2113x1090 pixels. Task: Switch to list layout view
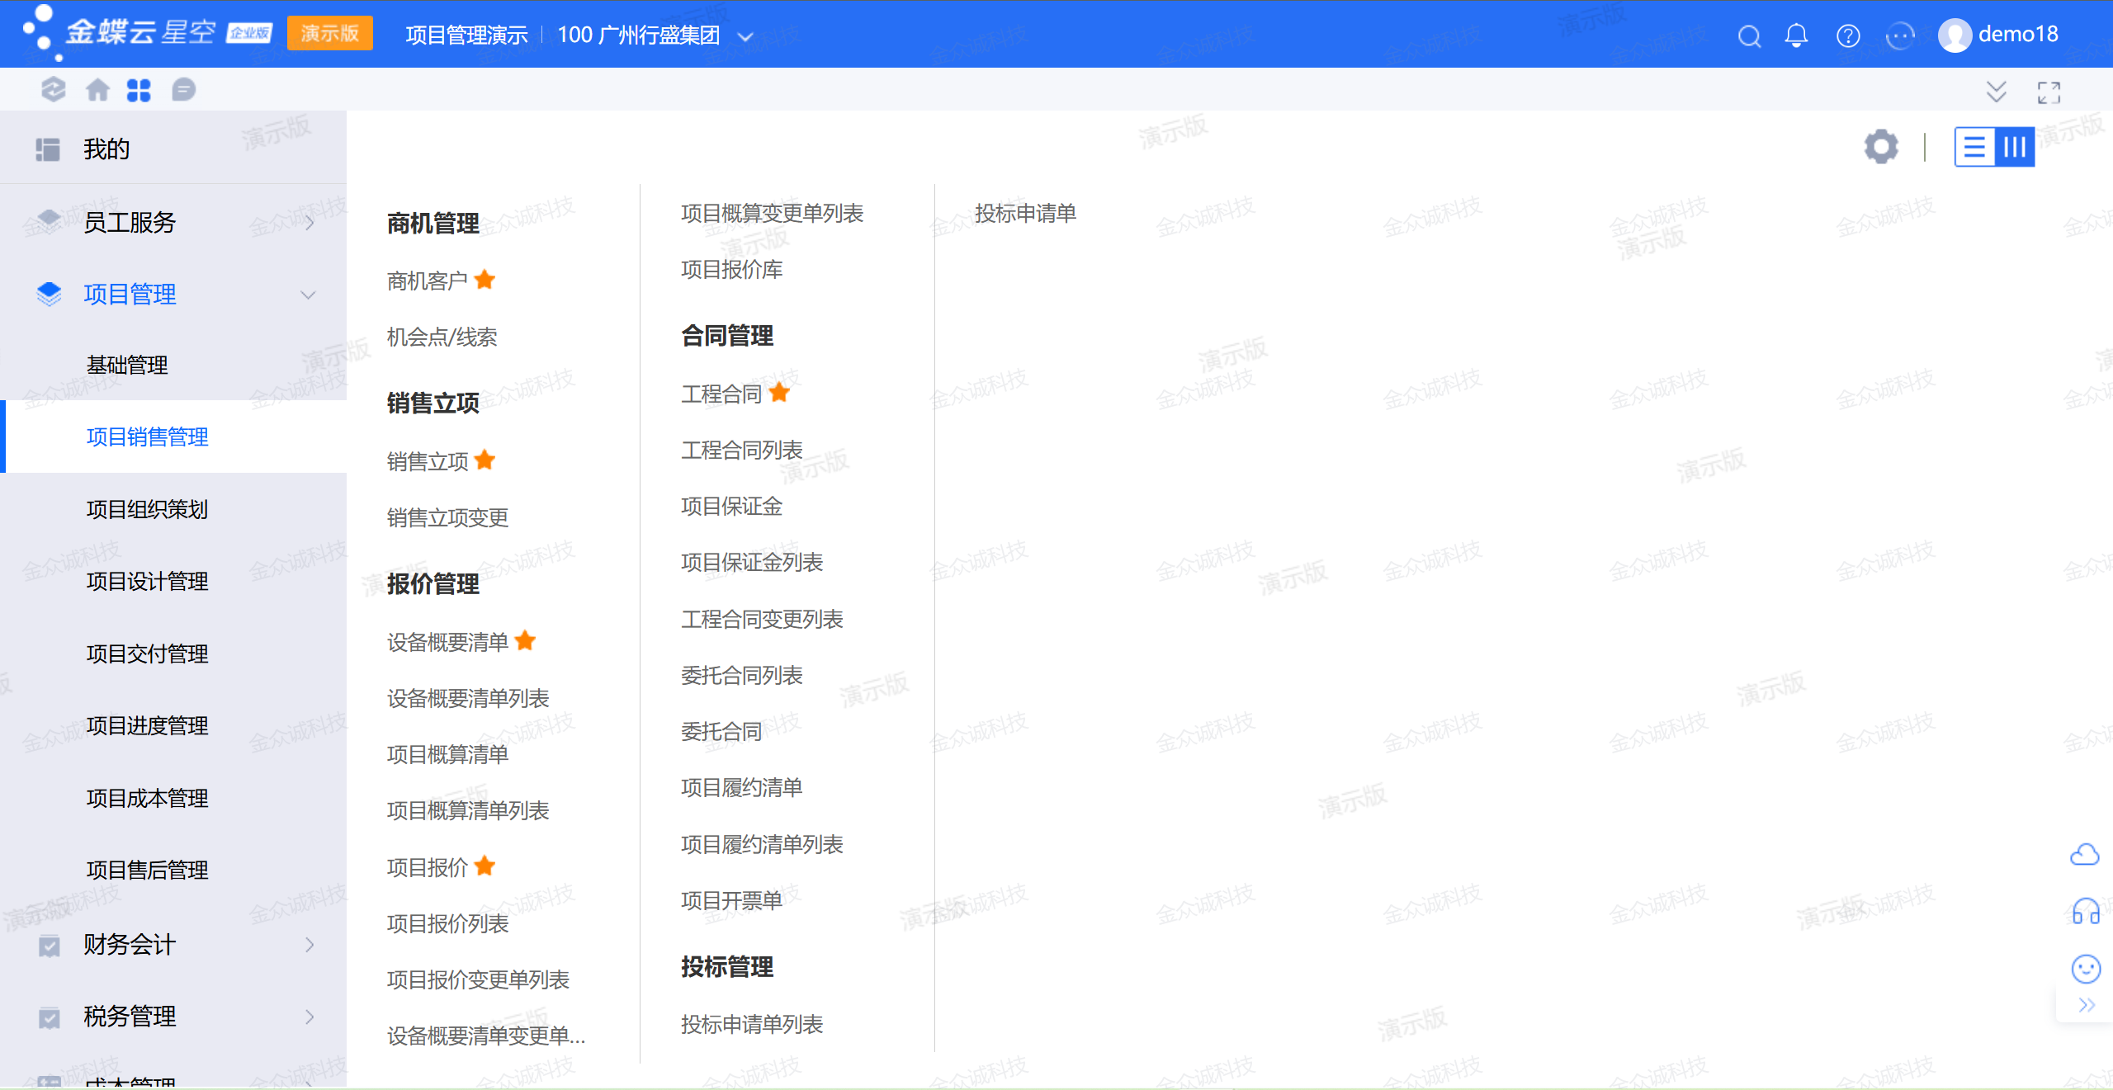coord(1974,148)
